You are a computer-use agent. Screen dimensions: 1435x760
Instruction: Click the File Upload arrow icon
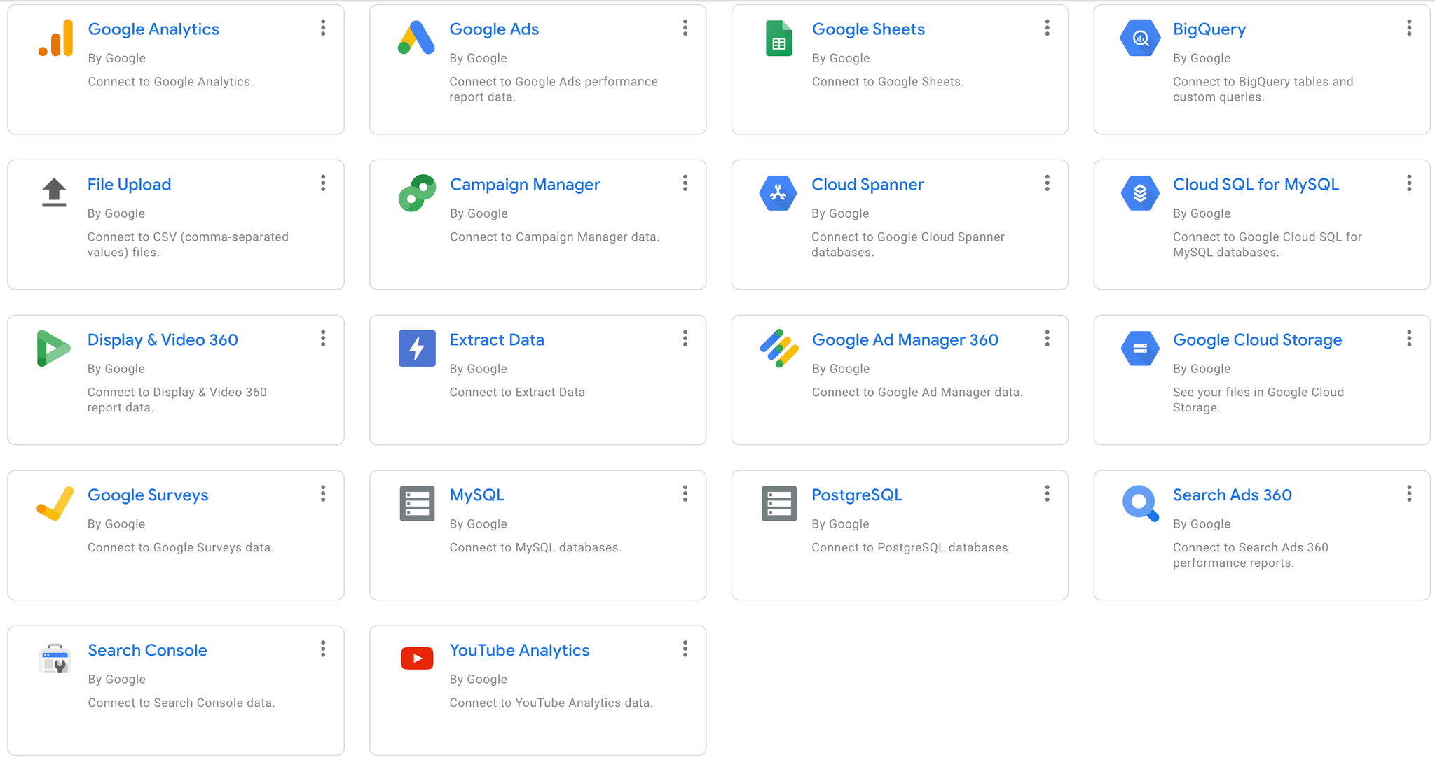pyautogui.click(x=54, y=193)
